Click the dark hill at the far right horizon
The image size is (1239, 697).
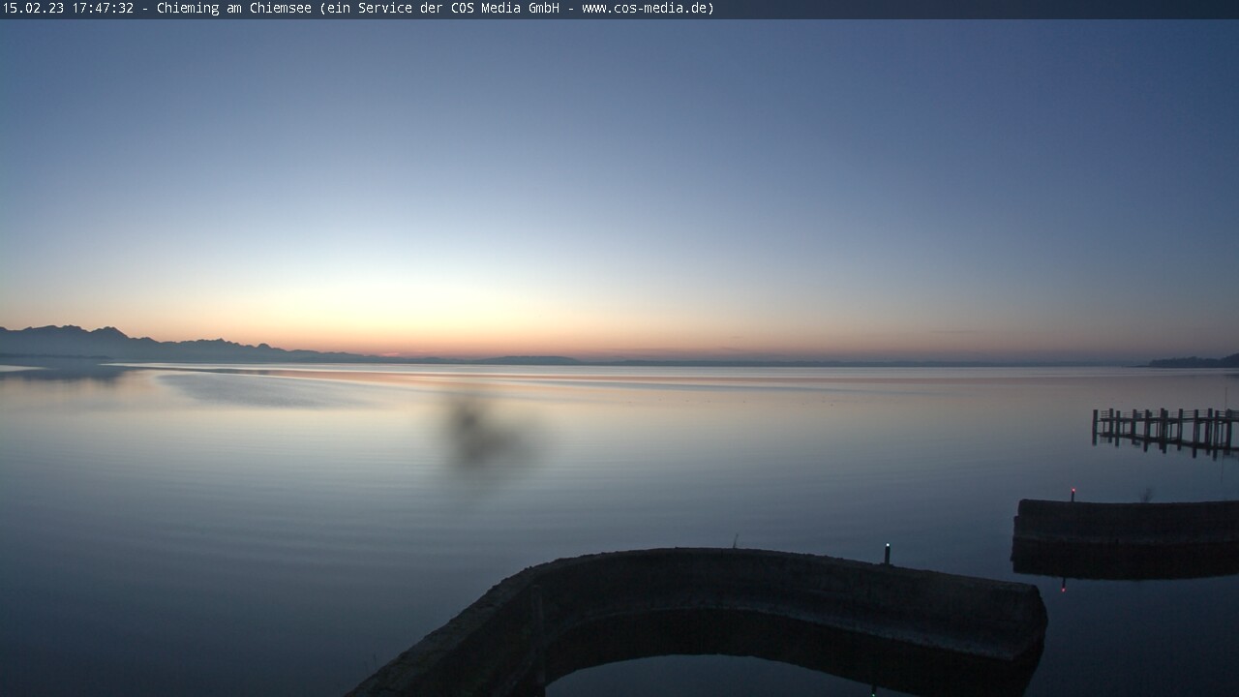pos(1195,362)
